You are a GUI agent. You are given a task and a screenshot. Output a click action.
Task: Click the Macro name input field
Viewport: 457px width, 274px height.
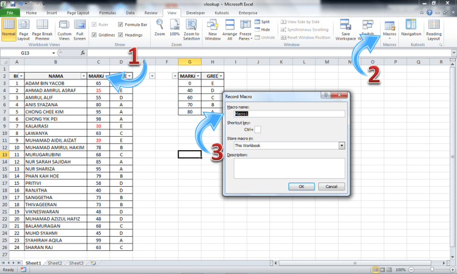point(285,114)
